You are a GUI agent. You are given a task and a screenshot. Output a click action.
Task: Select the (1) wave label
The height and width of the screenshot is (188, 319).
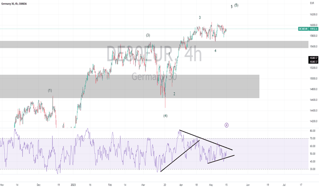pos(50,91)
